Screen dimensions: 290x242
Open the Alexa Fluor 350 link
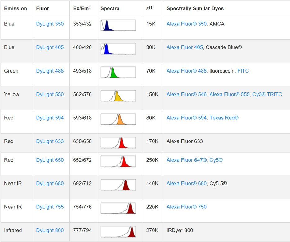click(x=186, y=24)
